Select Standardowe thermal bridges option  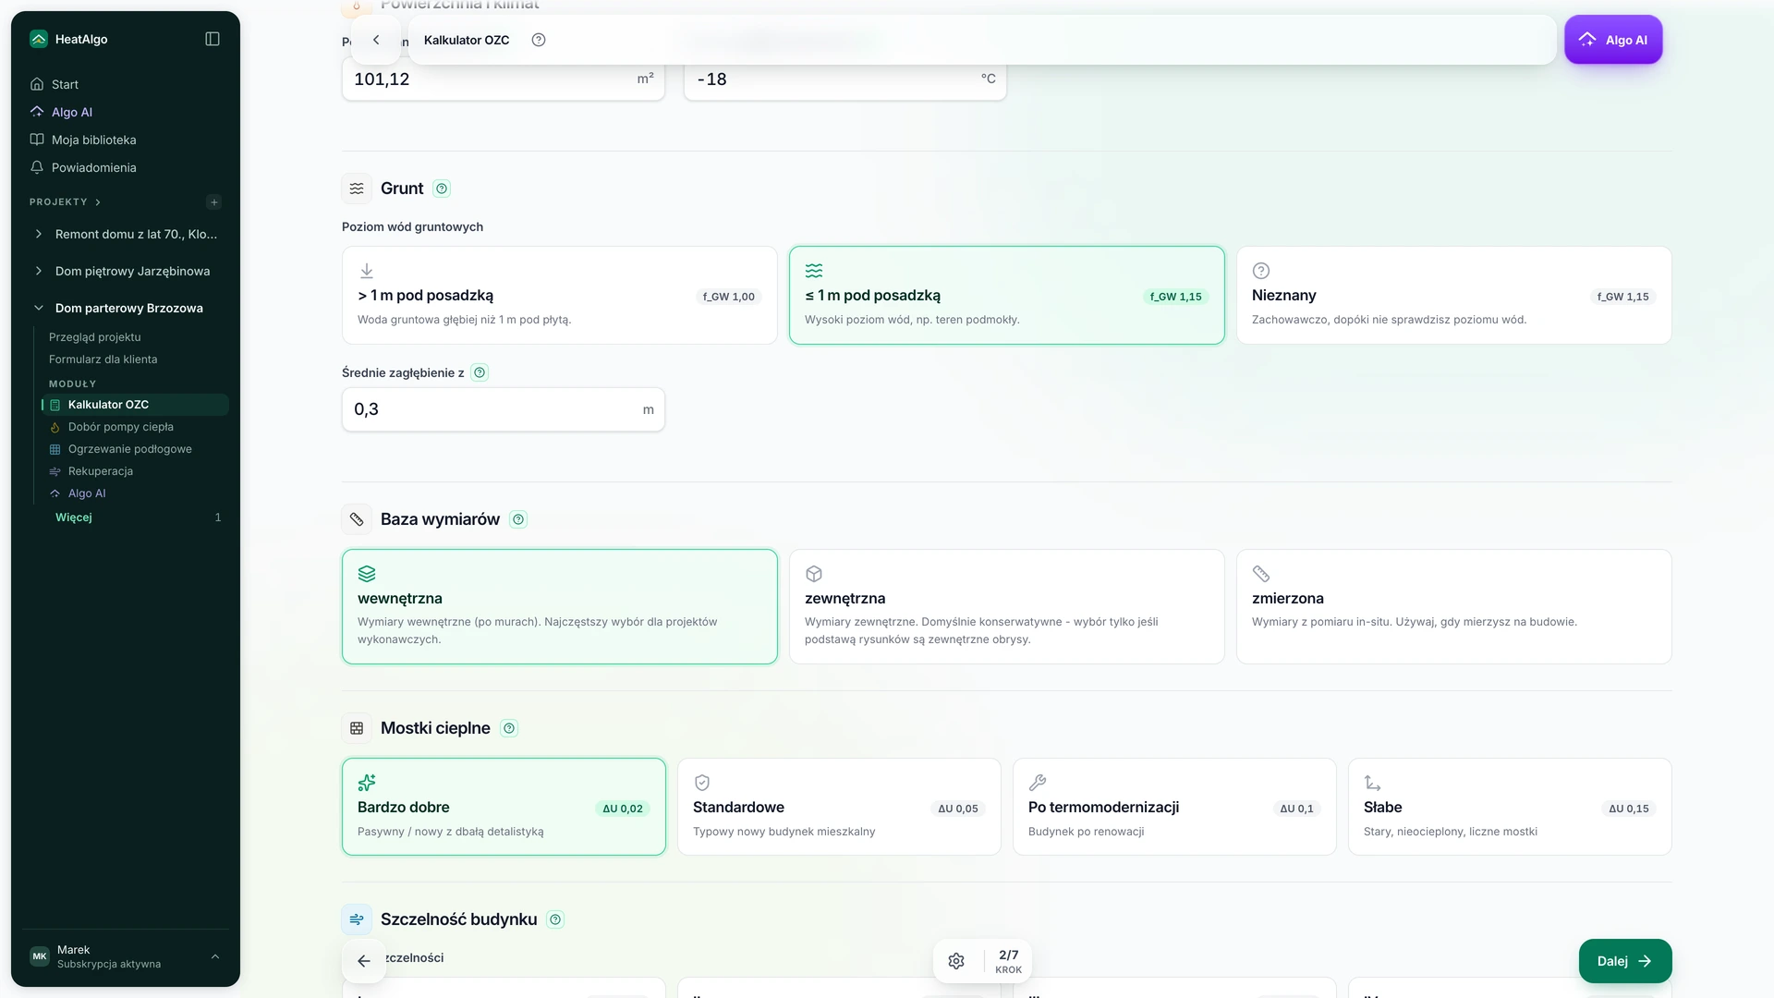point(839,807)
